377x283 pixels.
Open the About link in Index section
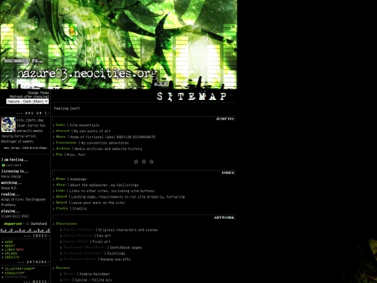(x=61, y=184)
